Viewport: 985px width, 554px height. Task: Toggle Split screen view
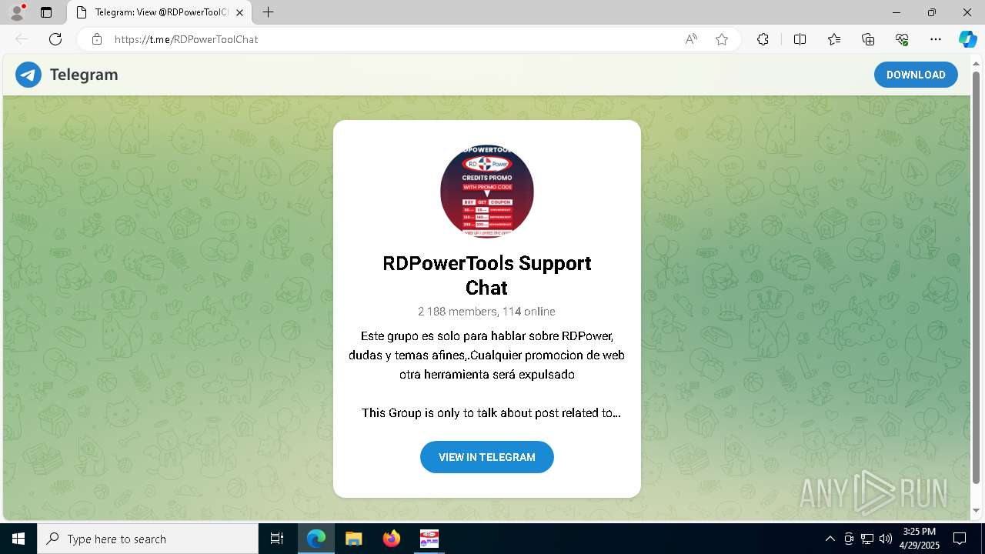click(x=800, y=39)
